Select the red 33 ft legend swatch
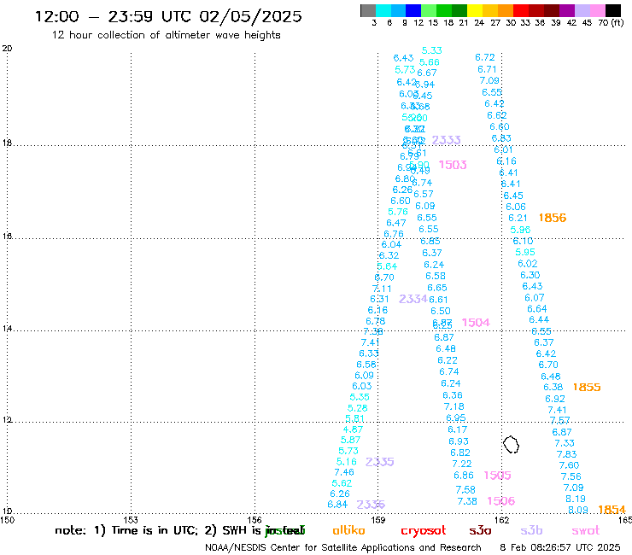Viewport: 632px width, 555px height. point(520,10)
